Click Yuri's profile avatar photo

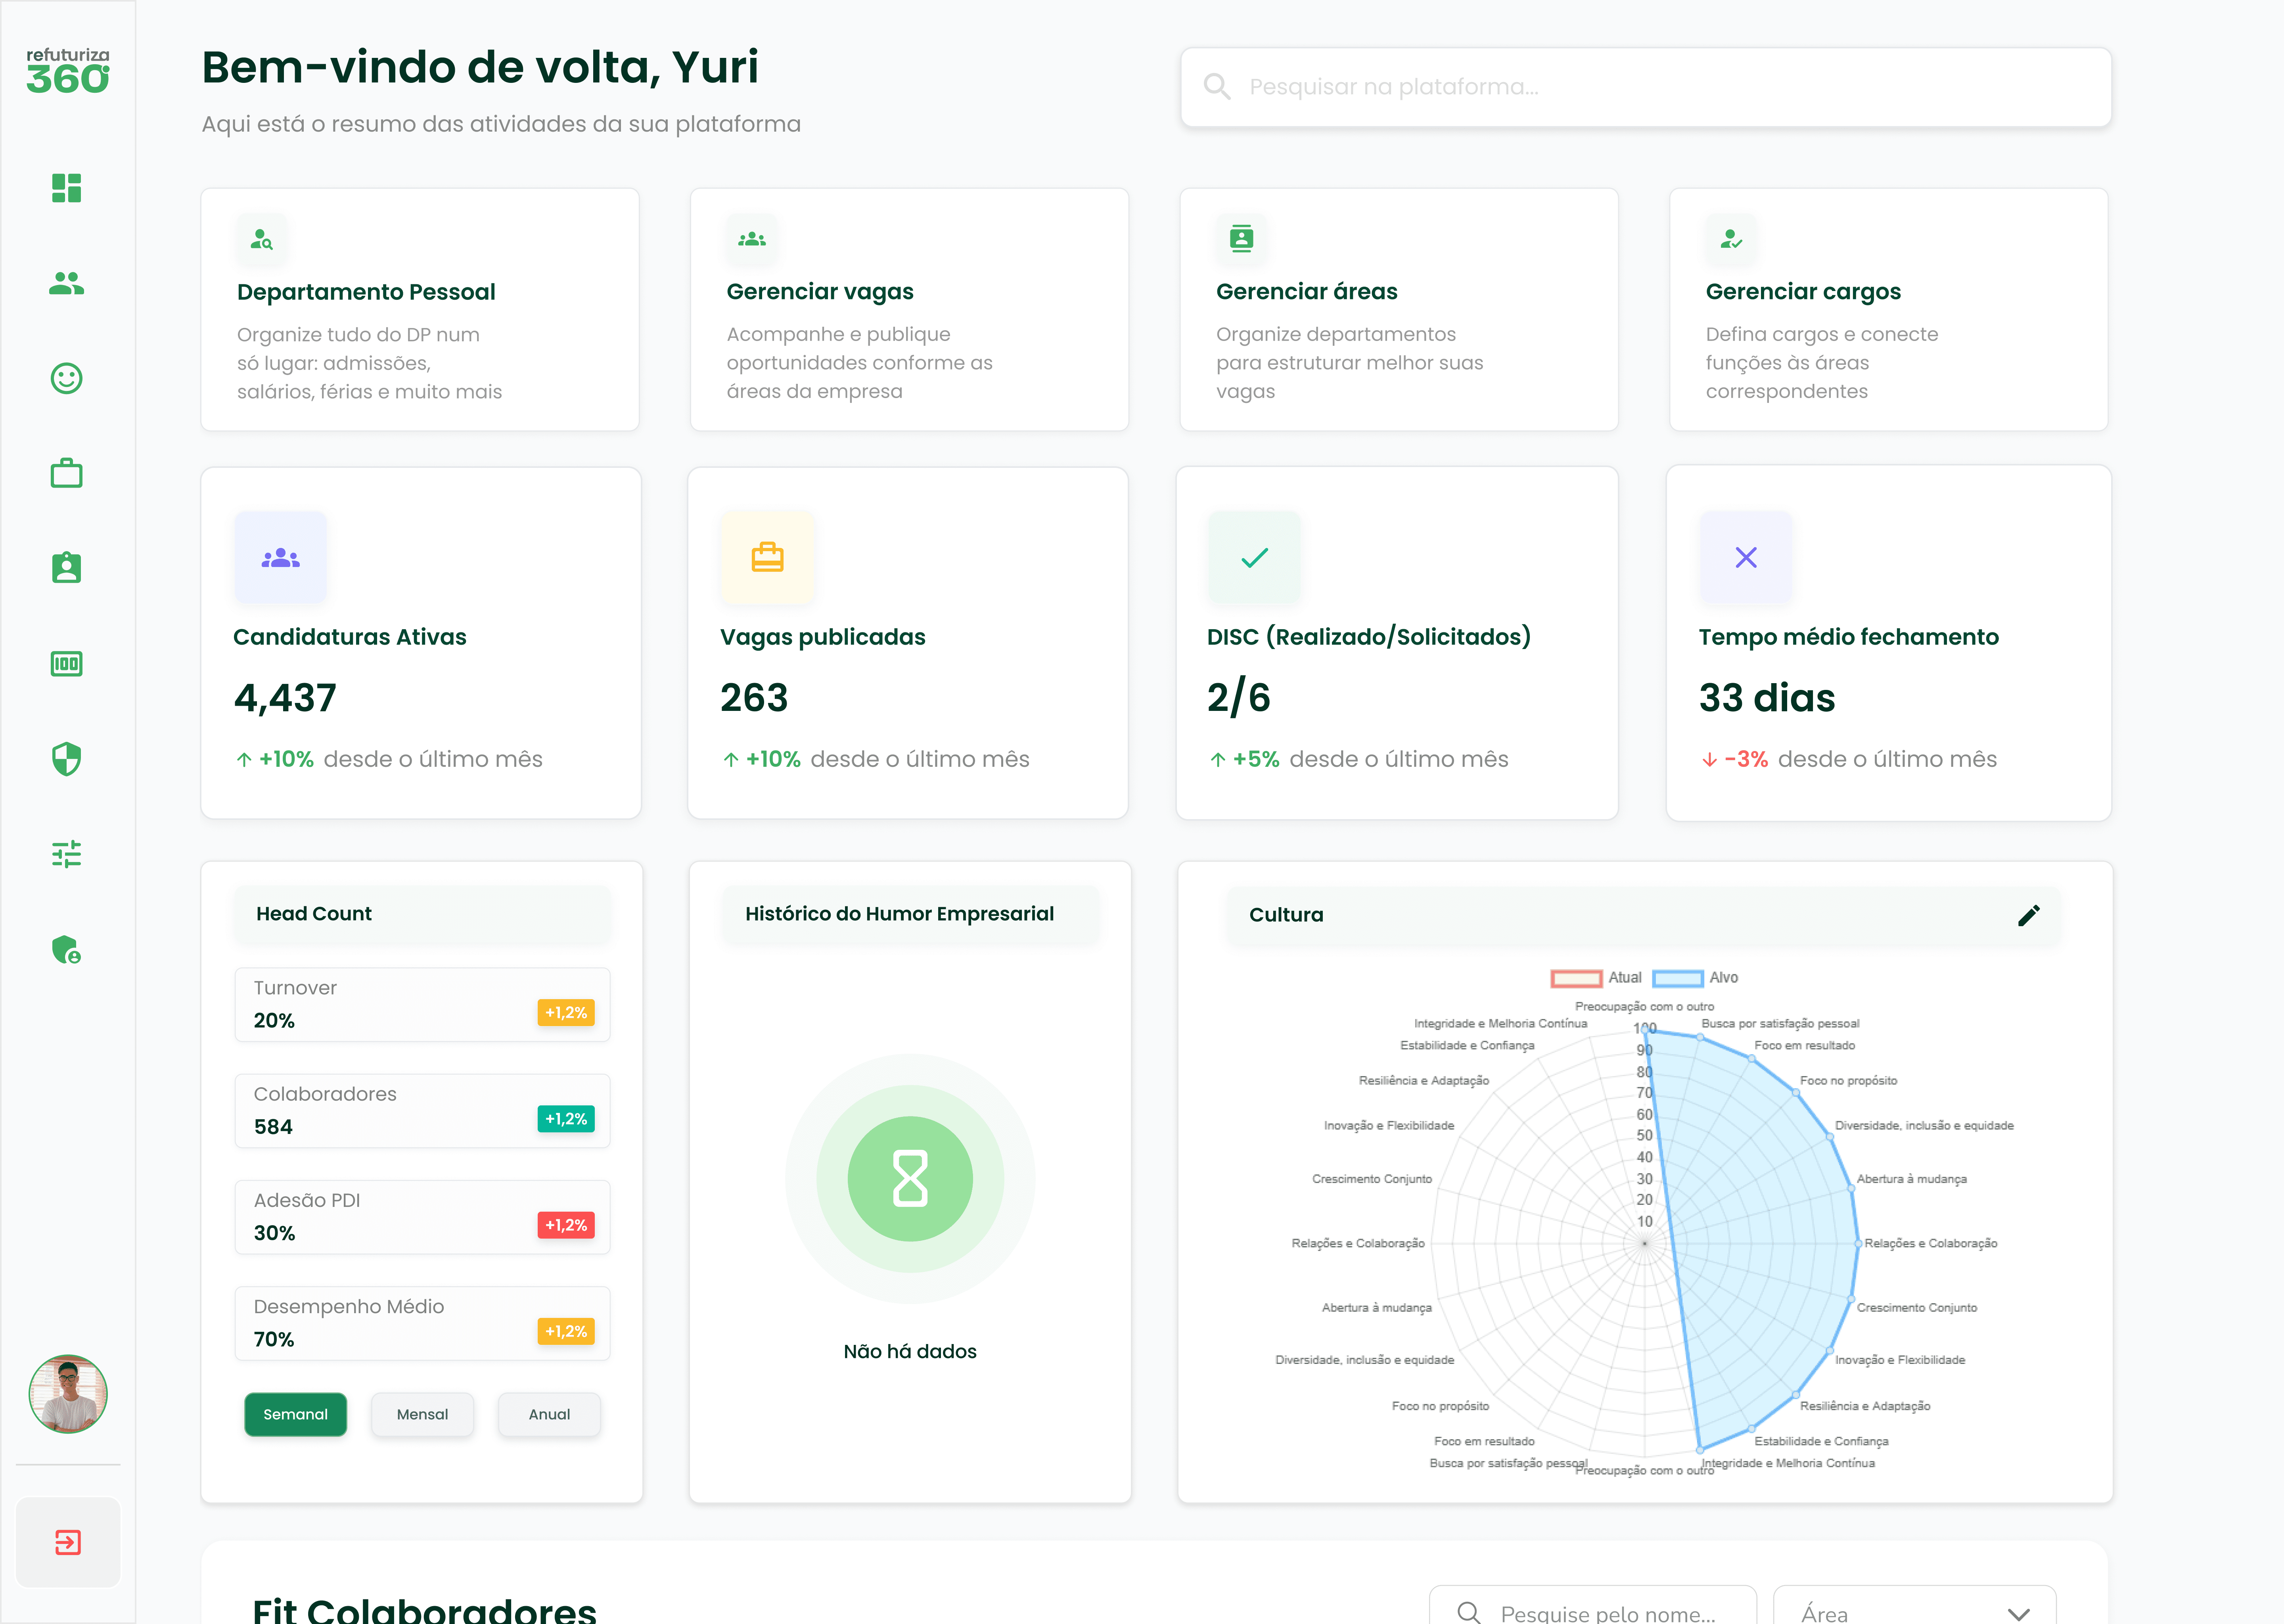(x=68, y=1394)
